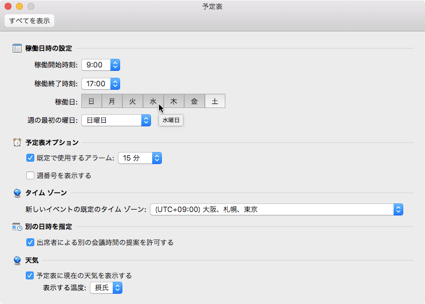This screenshot has height=304, width=425.
Task: Toggle 木 (Thursday) work day button
Action: [x=174, y=101]
